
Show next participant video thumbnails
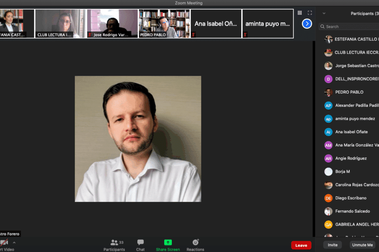coord(307,24)
